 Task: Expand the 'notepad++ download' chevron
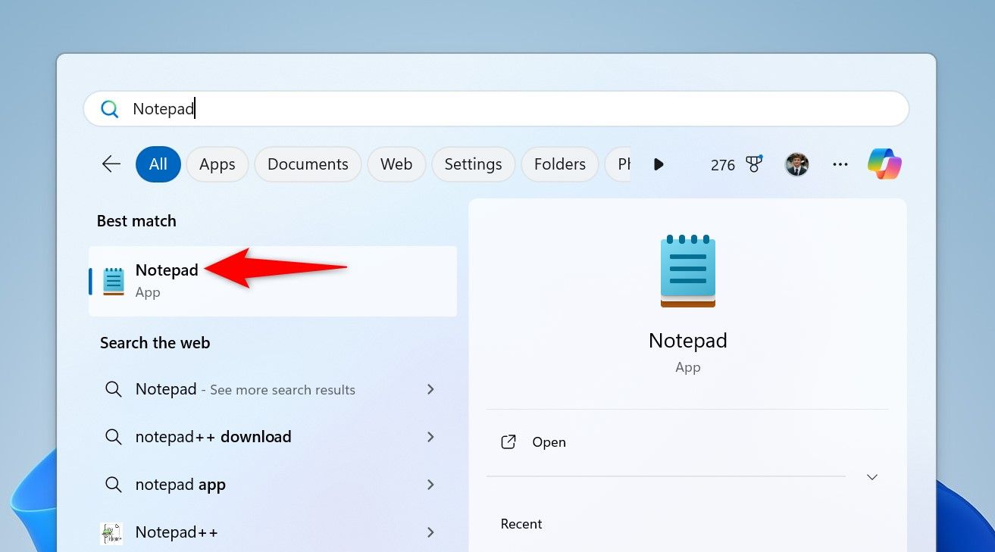pyautogui.click(x=430, y=437)
